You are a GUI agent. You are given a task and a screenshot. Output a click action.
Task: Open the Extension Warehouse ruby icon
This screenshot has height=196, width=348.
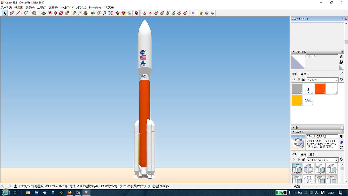pyautogui.click(x=137, y=13)
